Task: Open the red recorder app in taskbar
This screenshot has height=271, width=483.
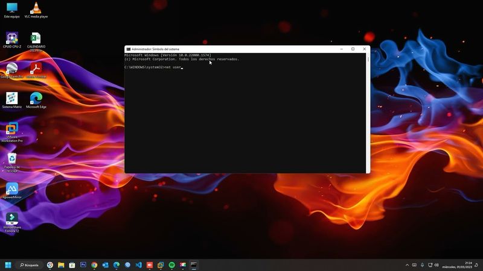Action: coord(150,265)
